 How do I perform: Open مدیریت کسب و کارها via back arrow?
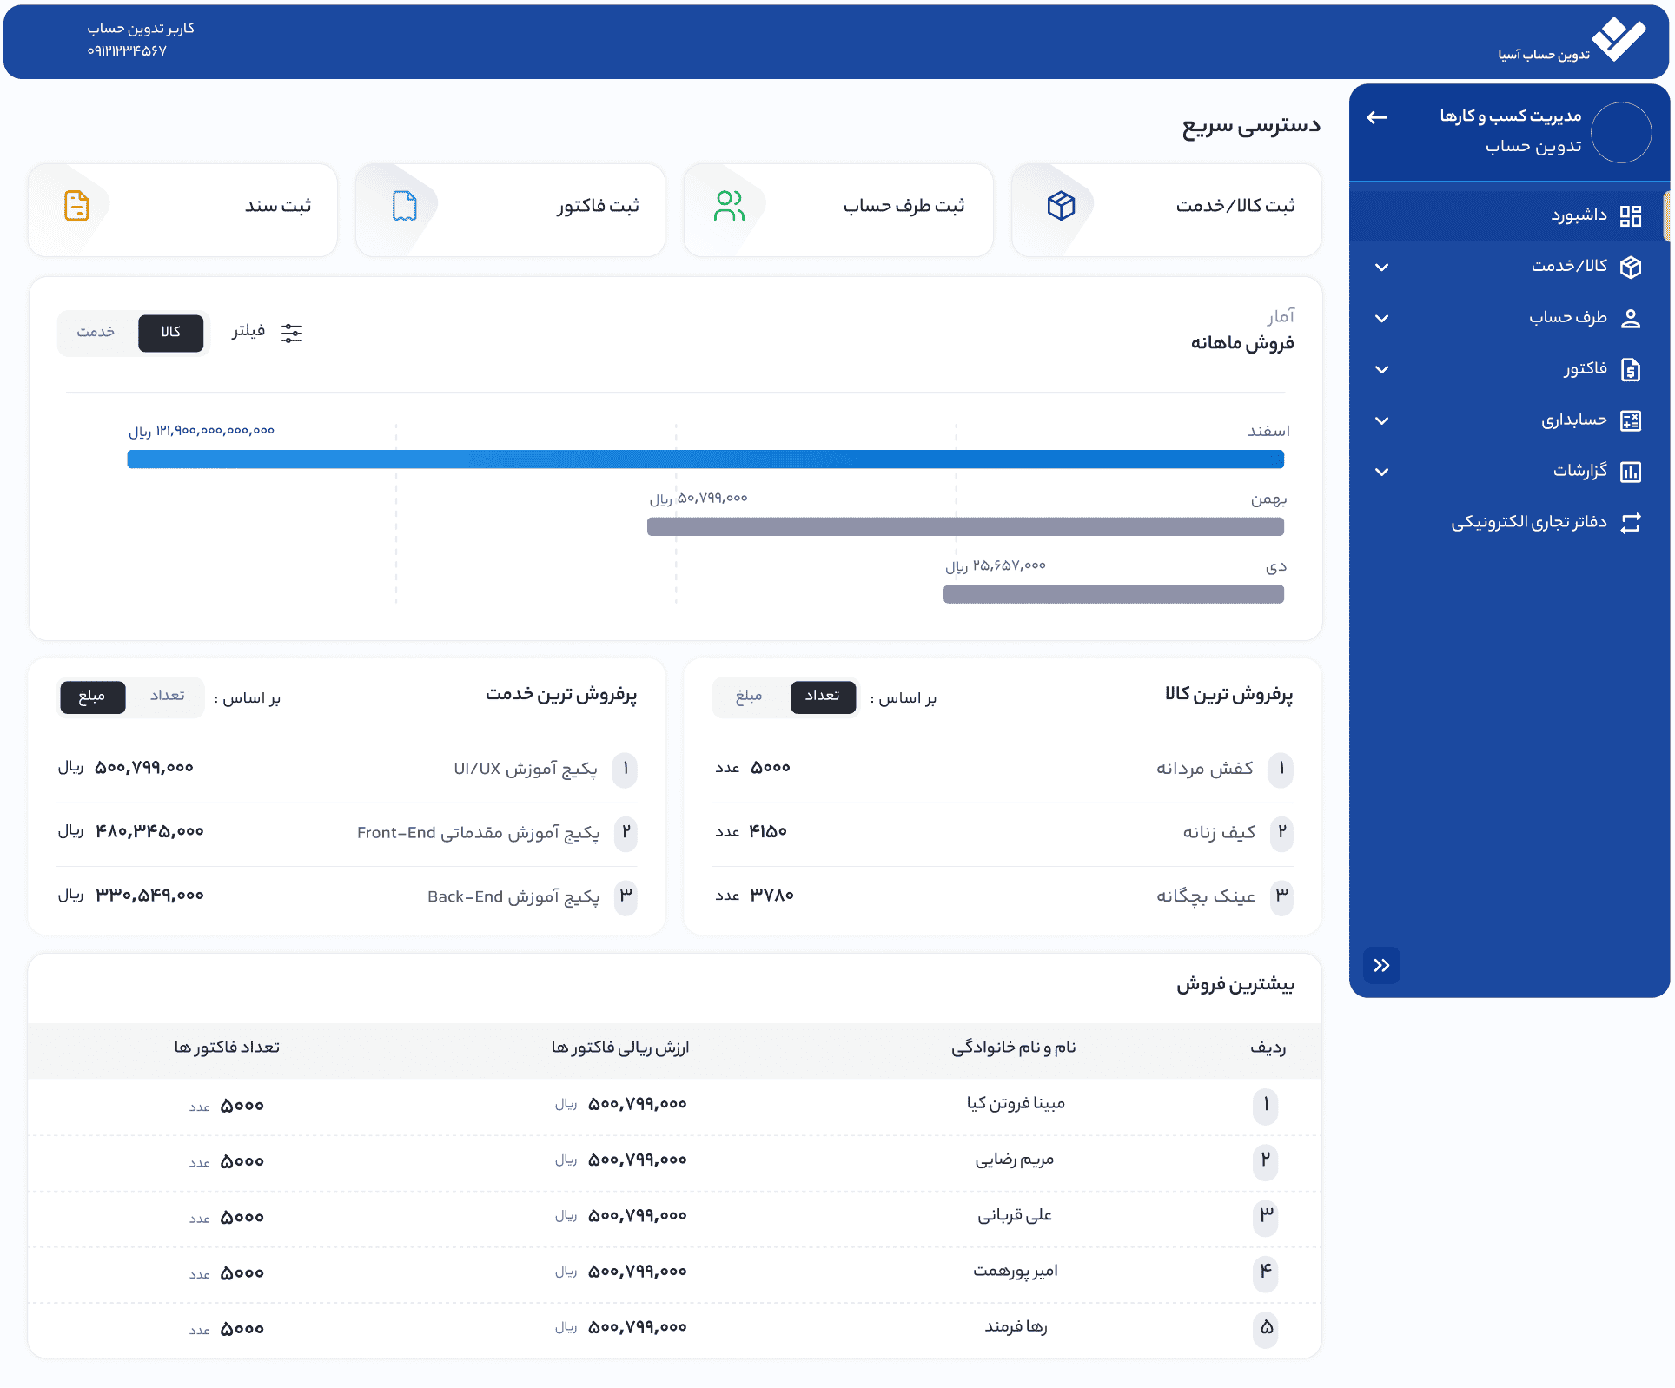1376,119
